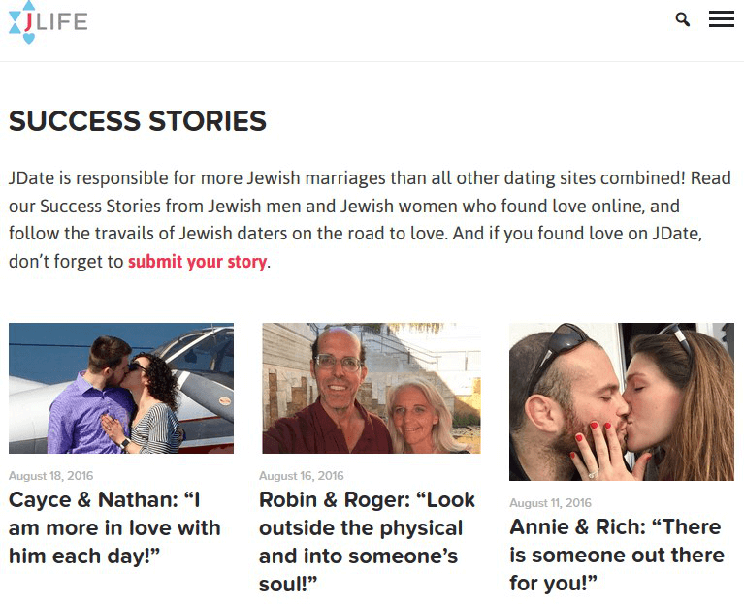Click the Success Stories page heading

pyautogui.click(x=138, y=121)
